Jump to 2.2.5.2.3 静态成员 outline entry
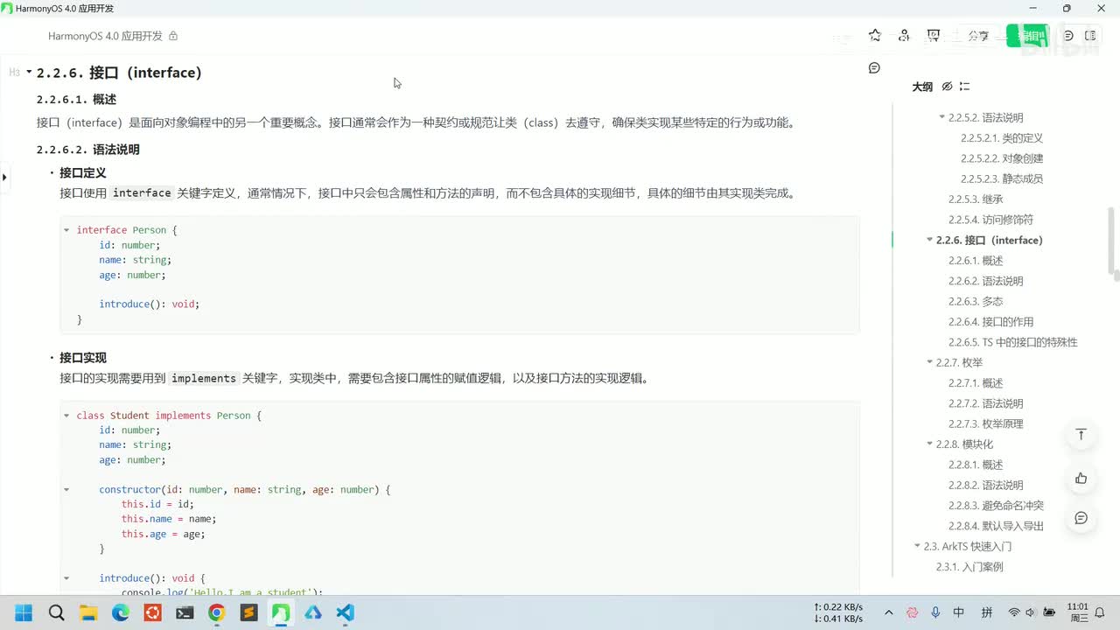Viewport: 1120px width, 630px height. click(x=1002, y=178)
